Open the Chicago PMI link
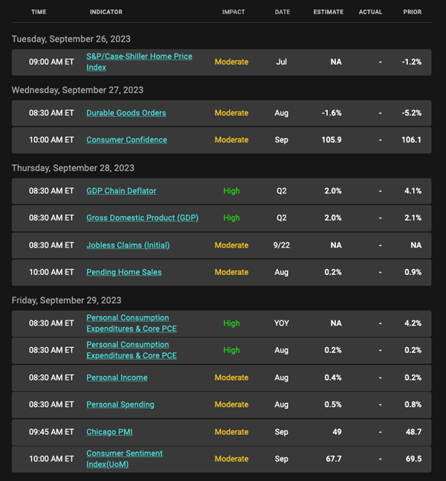Viewport: 446px width, 481px height. click(109, 432)
